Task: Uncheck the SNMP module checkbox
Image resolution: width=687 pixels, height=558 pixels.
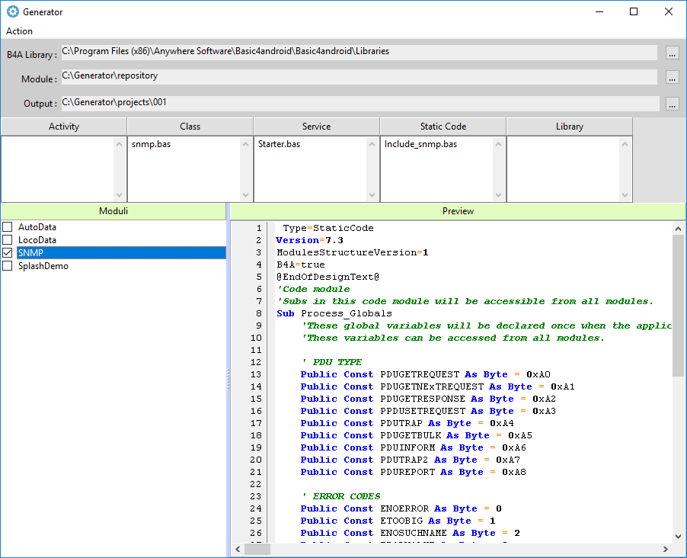Action: [8, 253]
